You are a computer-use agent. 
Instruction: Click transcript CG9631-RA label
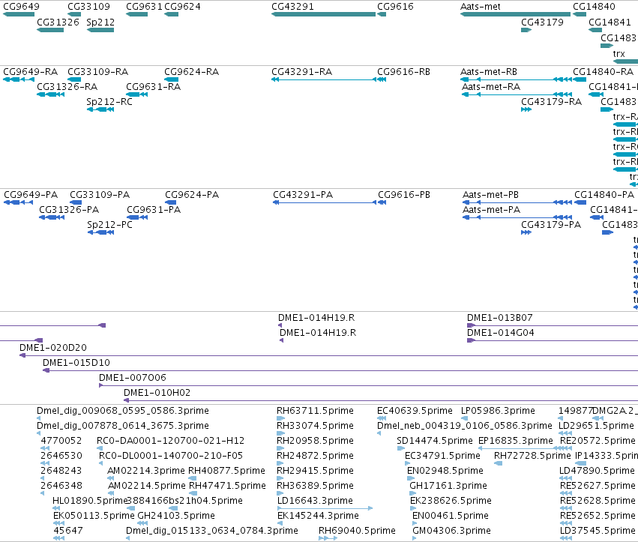154,87
